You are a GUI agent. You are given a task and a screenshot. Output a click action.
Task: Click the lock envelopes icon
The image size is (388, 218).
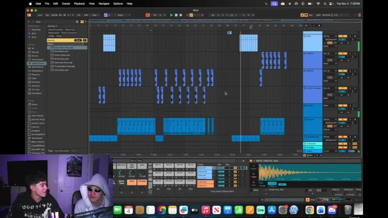(319, 25)
